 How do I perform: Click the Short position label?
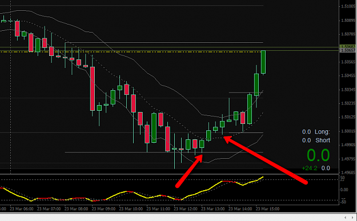pyautogui.click(x=323, y=140)
